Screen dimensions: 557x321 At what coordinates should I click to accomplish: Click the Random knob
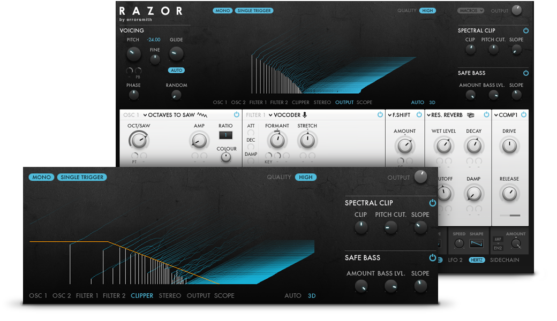(x=176, y=95)
